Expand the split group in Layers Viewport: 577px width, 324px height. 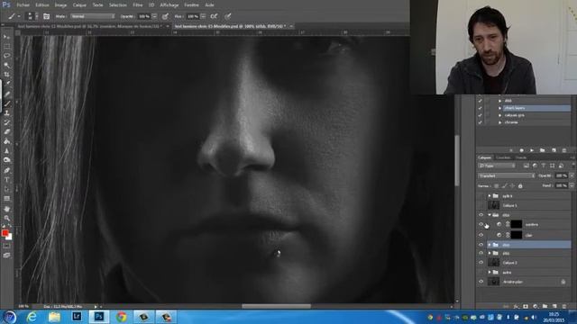coord(490,196)
